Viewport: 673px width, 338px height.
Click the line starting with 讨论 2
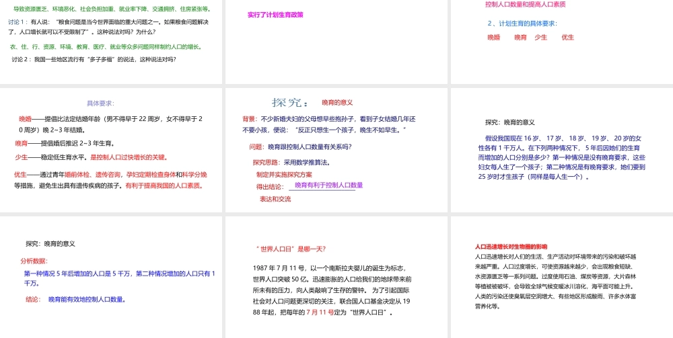click(94, 60)
